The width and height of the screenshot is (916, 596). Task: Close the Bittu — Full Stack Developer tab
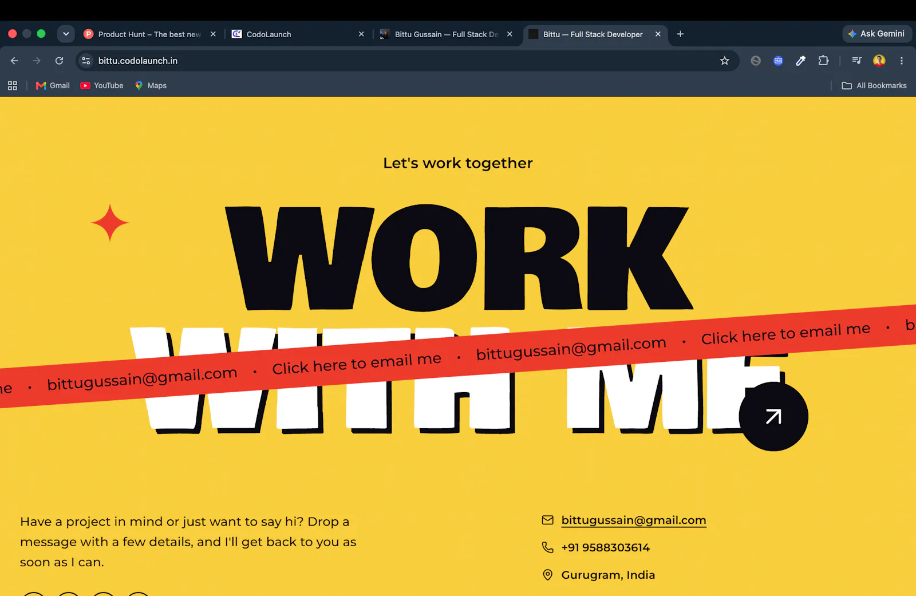coord(658,34)
